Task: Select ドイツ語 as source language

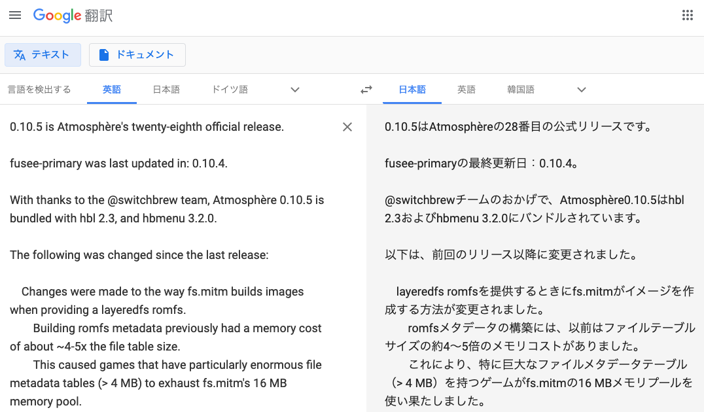Action: tap(230, 90)
